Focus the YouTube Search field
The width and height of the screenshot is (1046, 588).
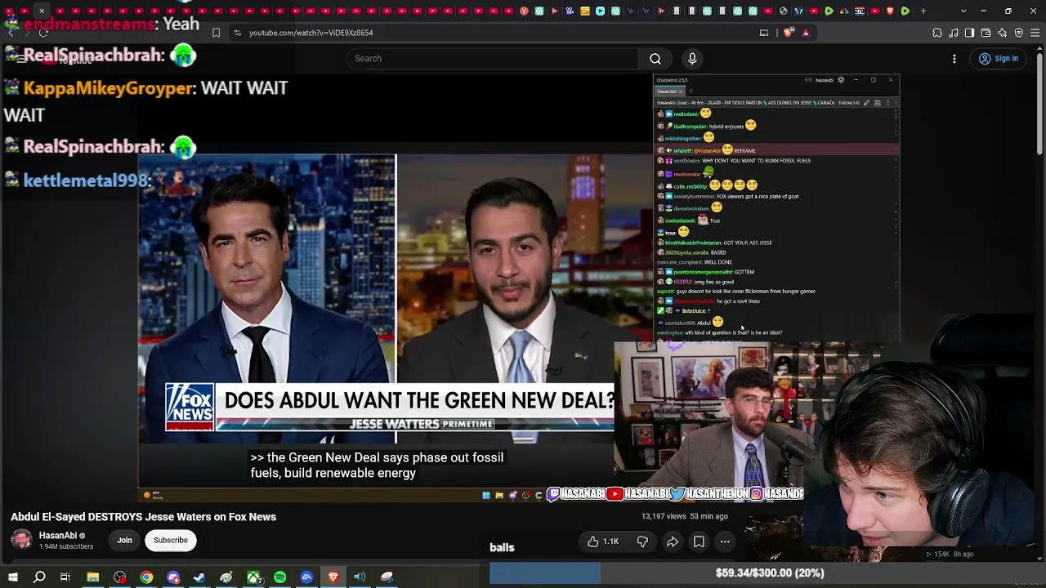[492, 59]
